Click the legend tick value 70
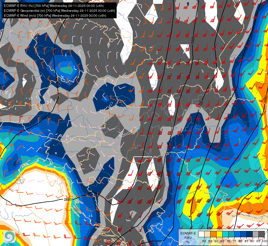 click(x=228, y=241)
